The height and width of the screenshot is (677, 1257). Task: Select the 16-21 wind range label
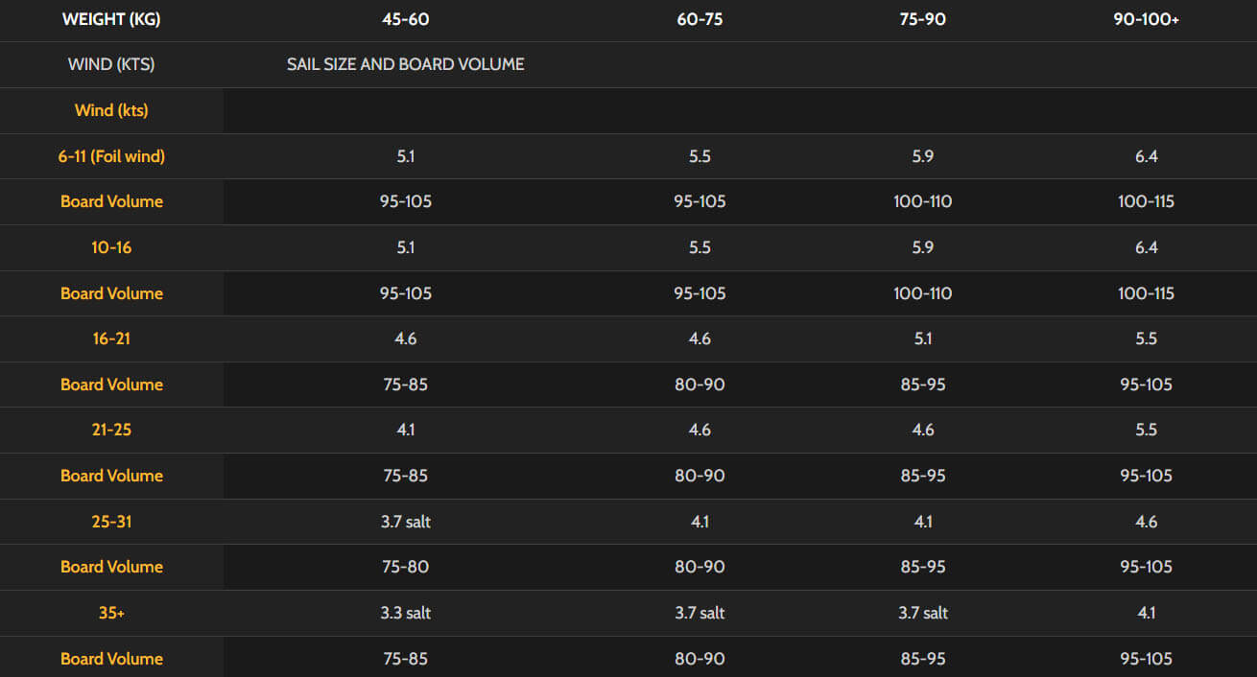coord(111,338)
